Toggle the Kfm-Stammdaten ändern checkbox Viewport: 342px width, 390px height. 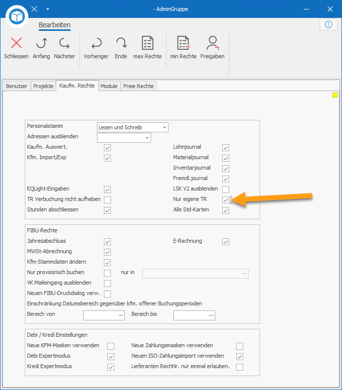(107, 263)
